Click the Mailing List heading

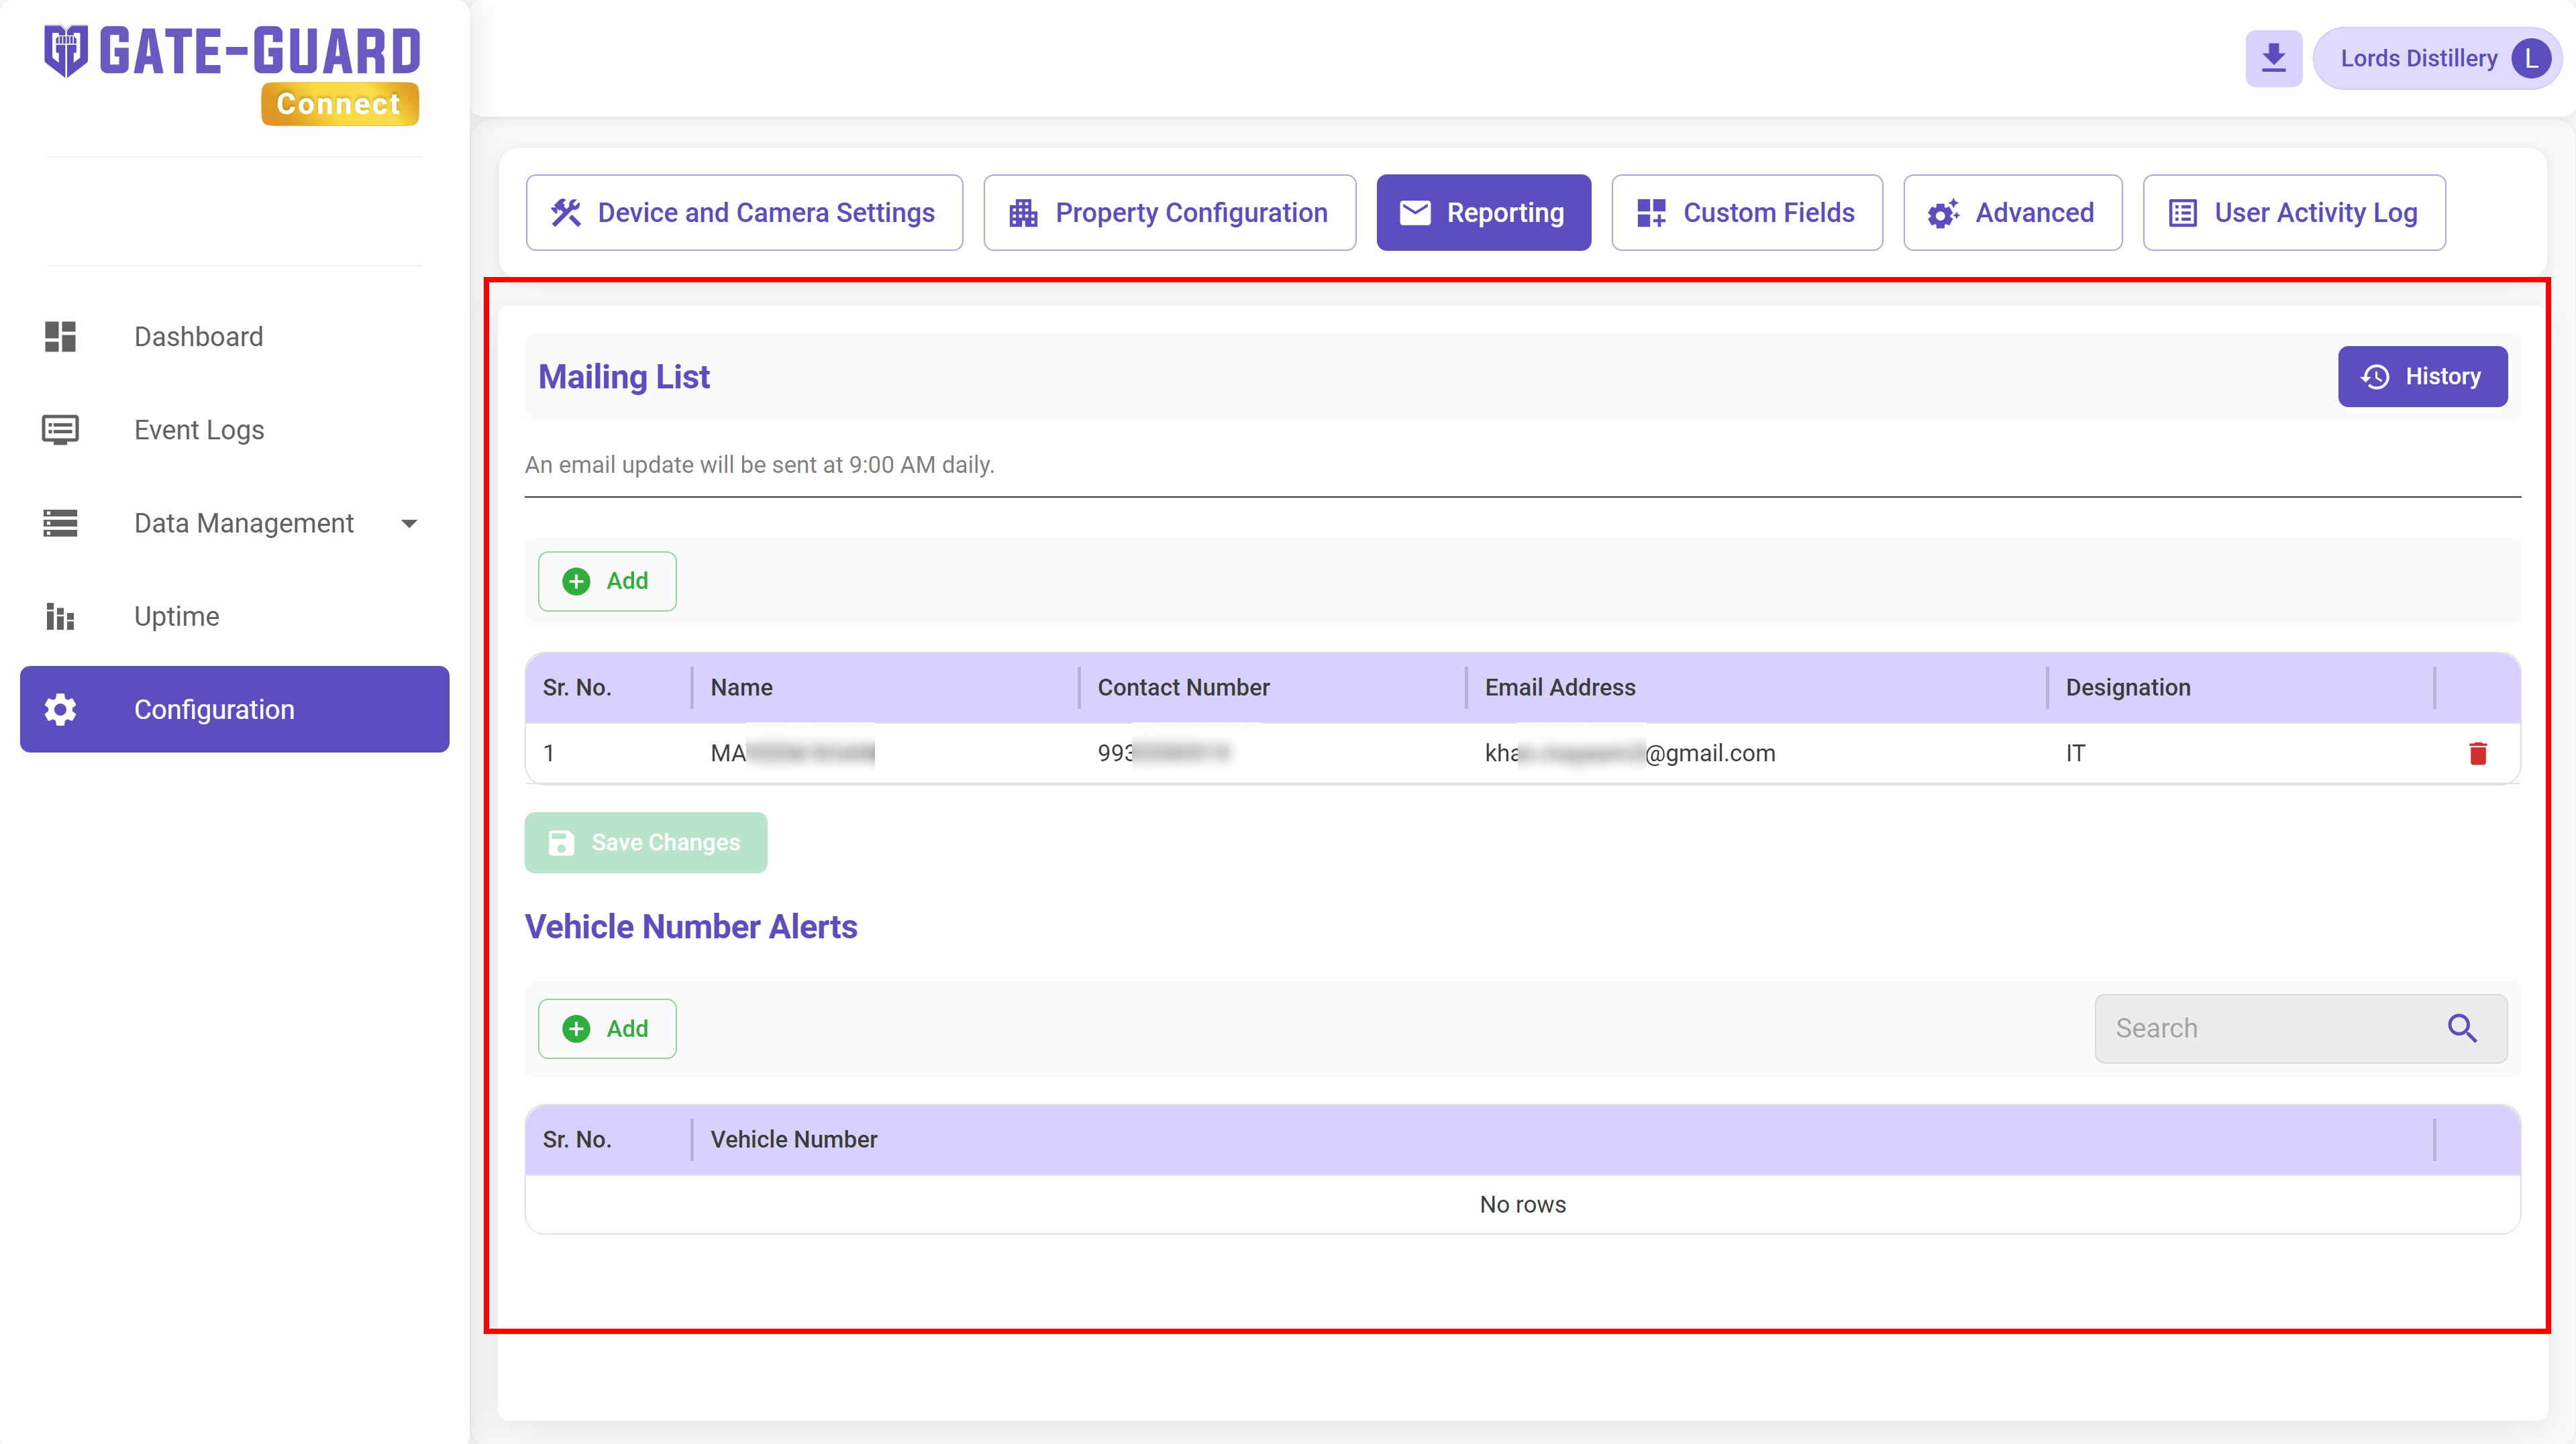[x=624, y=377]
